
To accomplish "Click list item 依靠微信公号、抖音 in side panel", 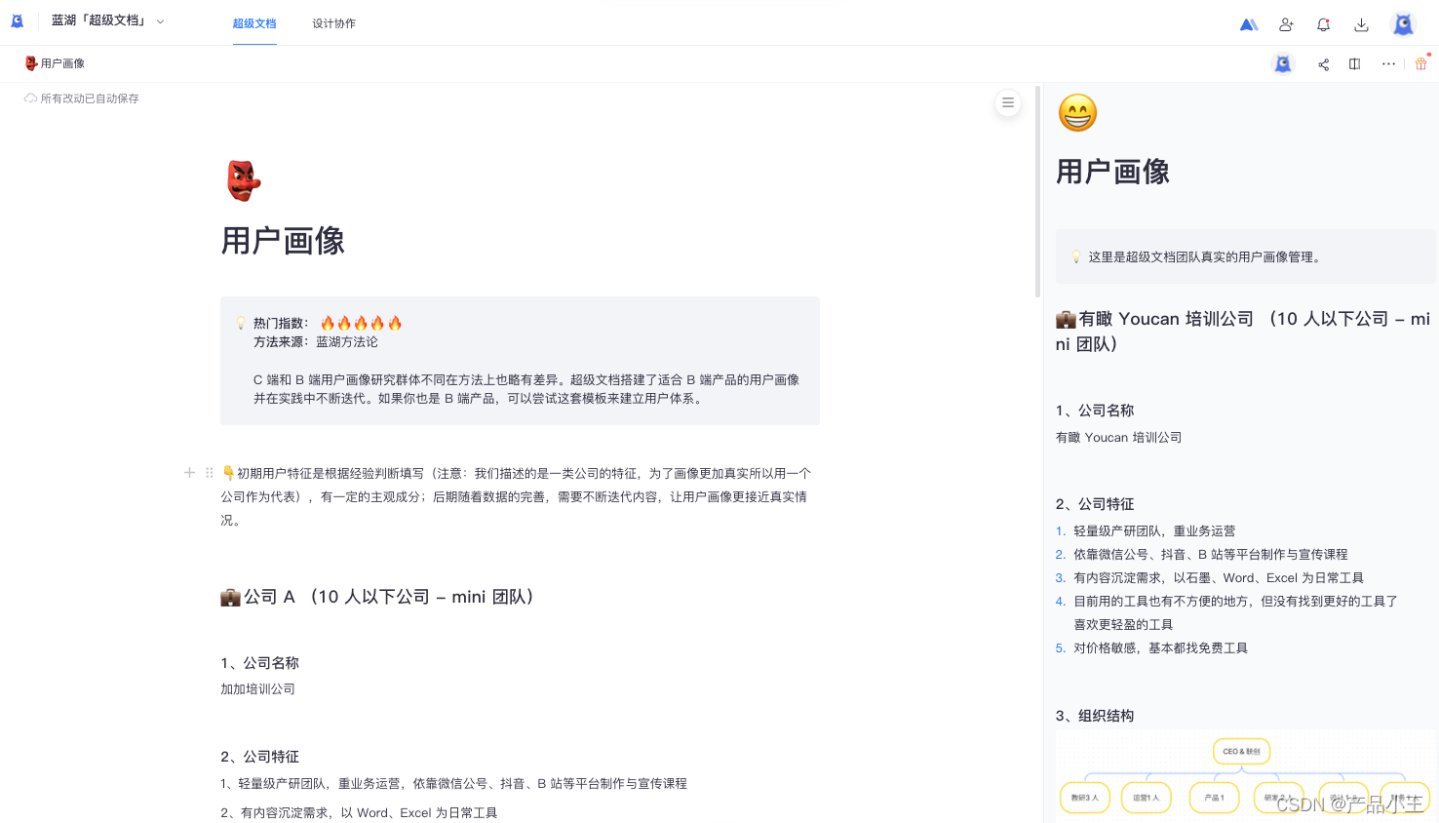I will pyautogui.click(x=1211, y=555).
